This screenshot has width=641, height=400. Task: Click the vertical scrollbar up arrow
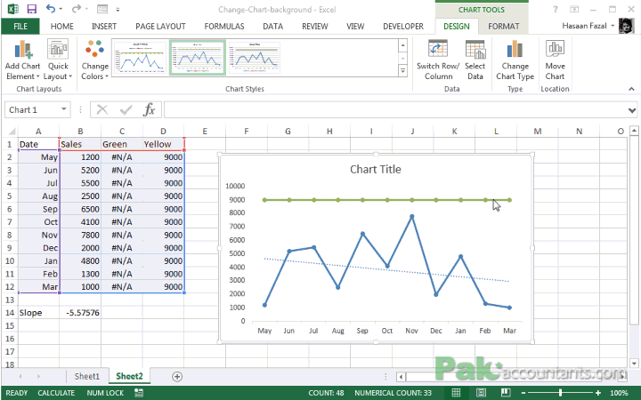pos(634,131)
